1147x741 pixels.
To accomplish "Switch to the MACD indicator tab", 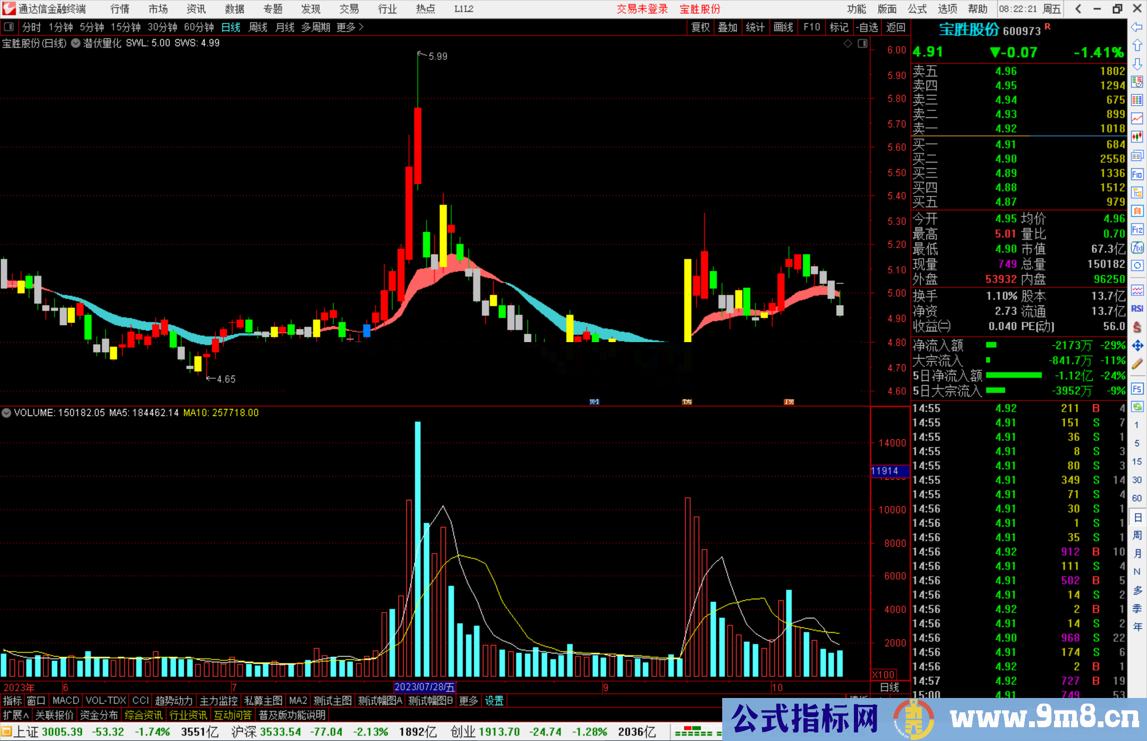I will click(65, 701).
